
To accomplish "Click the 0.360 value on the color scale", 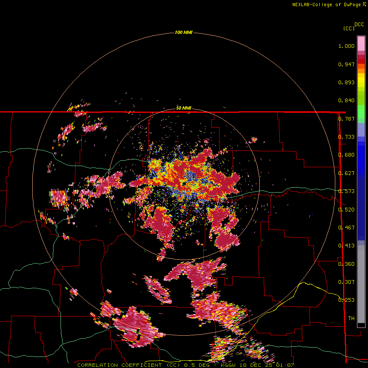I will (x=346, y=264).
